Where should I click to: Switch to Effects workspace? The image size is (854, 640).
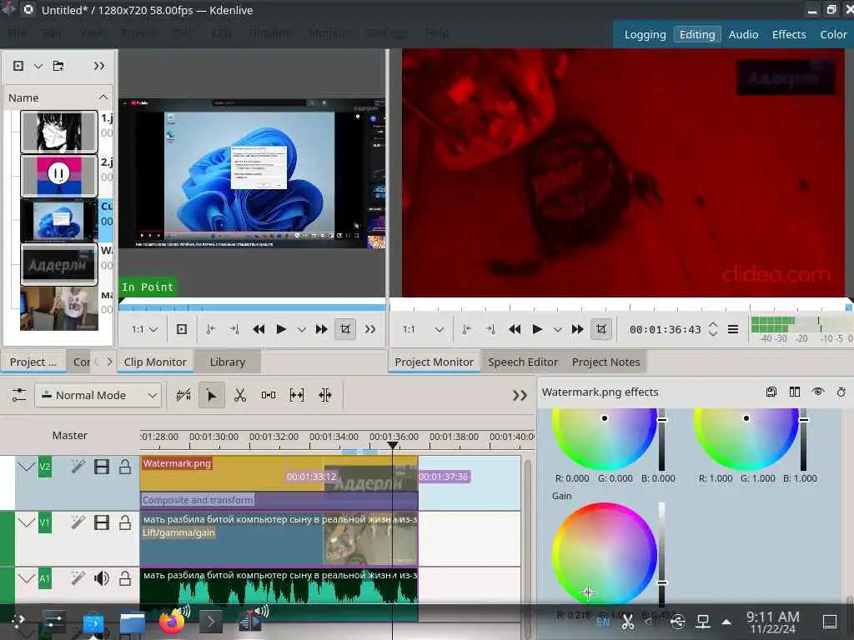pos(789,34)
